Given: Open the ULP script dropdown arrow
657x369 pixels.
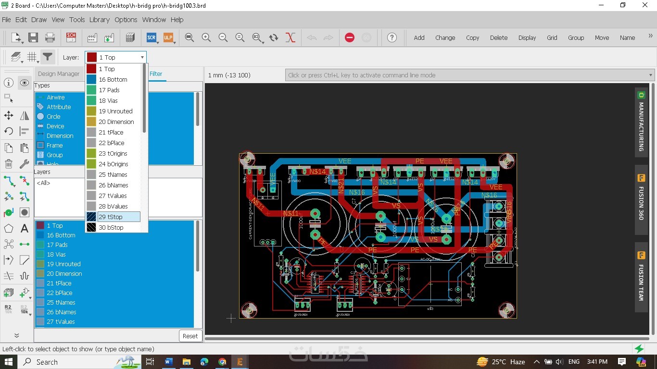Looking at the screenshot, I should click(174, 42).
